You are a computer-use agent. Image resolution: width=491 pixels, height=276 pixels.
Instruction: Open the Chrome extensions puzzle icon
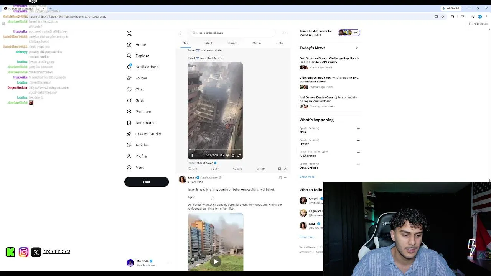click(x=452, y=16)
